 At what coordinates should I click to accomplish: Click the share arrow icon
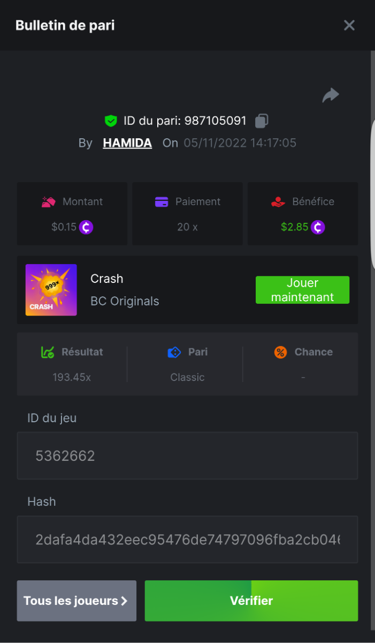pos(331,95)
